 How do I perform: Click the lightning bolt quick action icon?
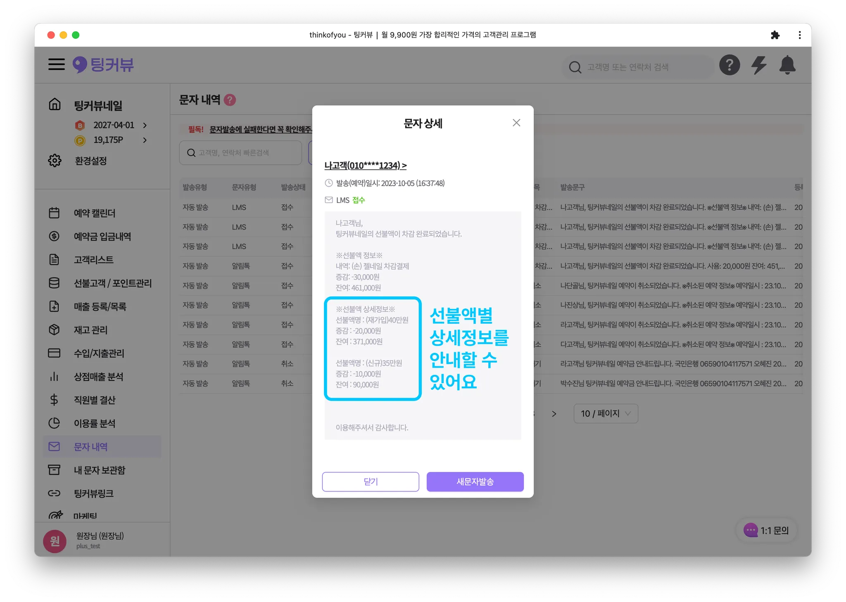tap(758, 65)
